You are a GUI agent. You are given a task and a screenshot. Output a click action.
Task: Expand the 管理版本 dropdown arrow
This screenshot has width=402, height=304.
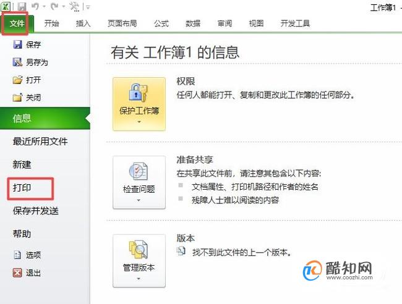coord(139,279)
